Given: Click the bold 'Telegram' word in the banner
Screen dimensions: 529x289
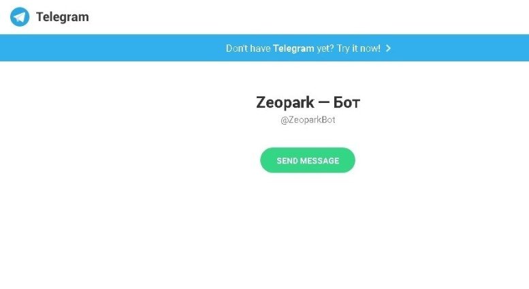Looking at the screenshot, I should point(293,48).
